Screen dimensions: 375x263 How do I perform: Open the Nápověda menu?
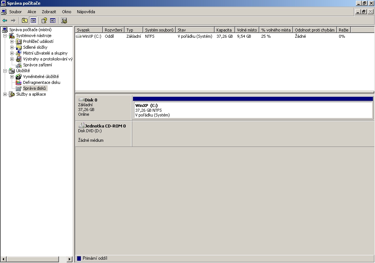tap(86, 12)
